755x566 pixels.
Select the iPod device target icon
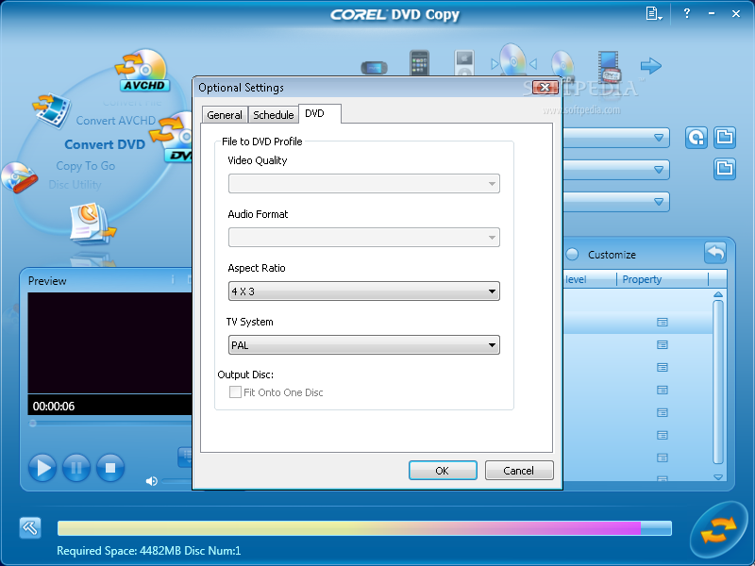pos(464,63)
